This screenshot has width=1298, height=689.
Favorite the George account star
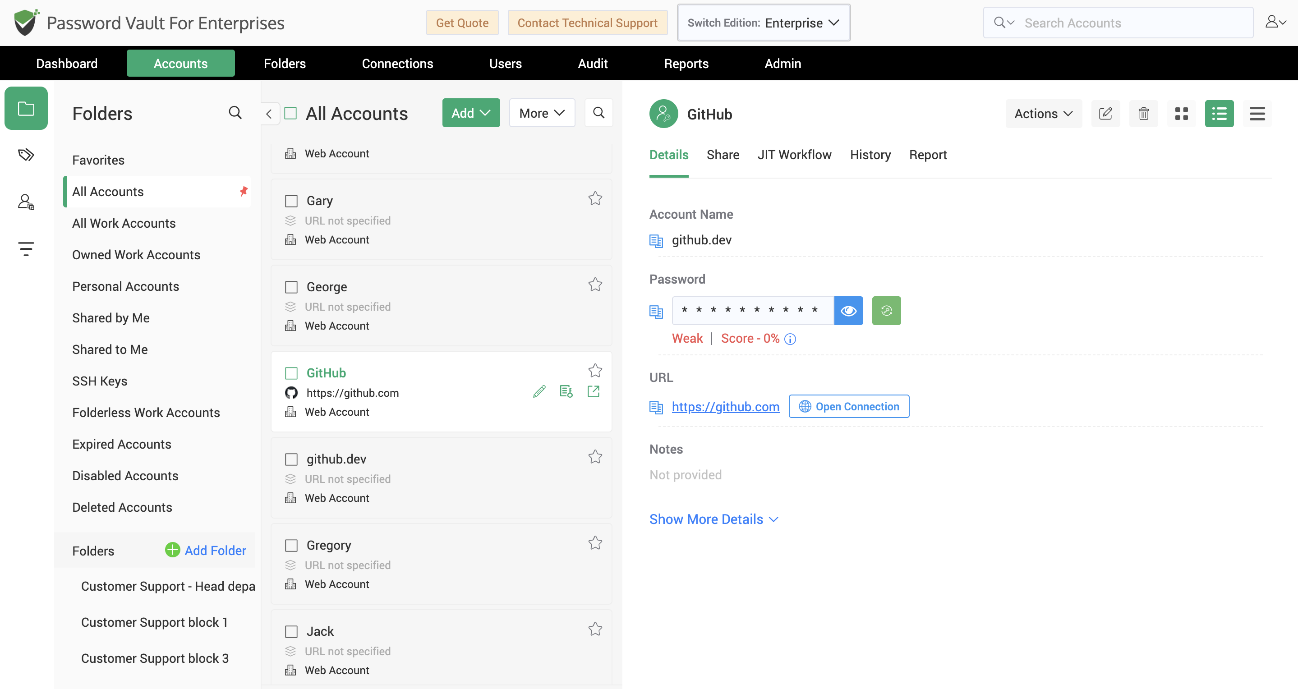tap(595, 285)
